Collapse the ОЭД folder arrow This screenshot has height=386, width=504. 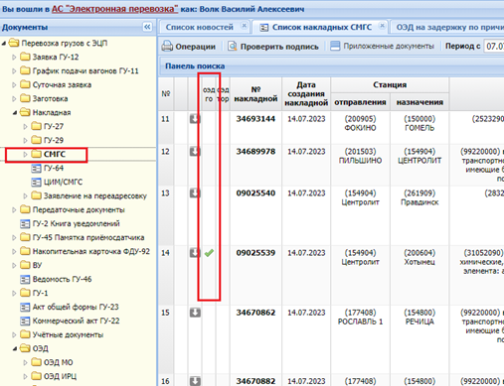point(14,348)
